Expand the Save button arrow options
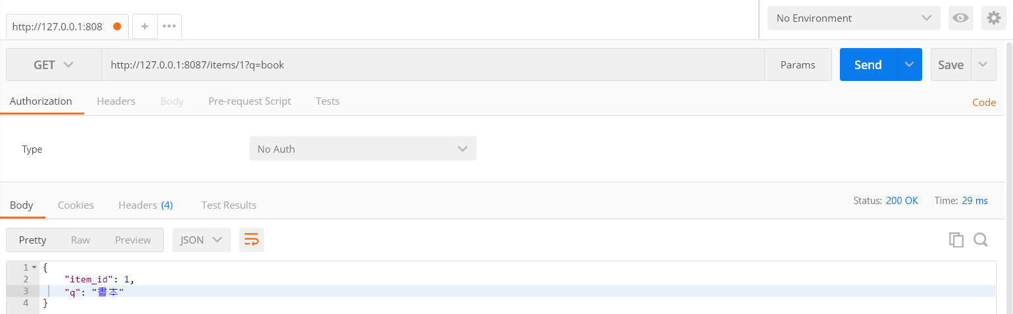The height and width of the screenshot is (314, 1013). 983,65
